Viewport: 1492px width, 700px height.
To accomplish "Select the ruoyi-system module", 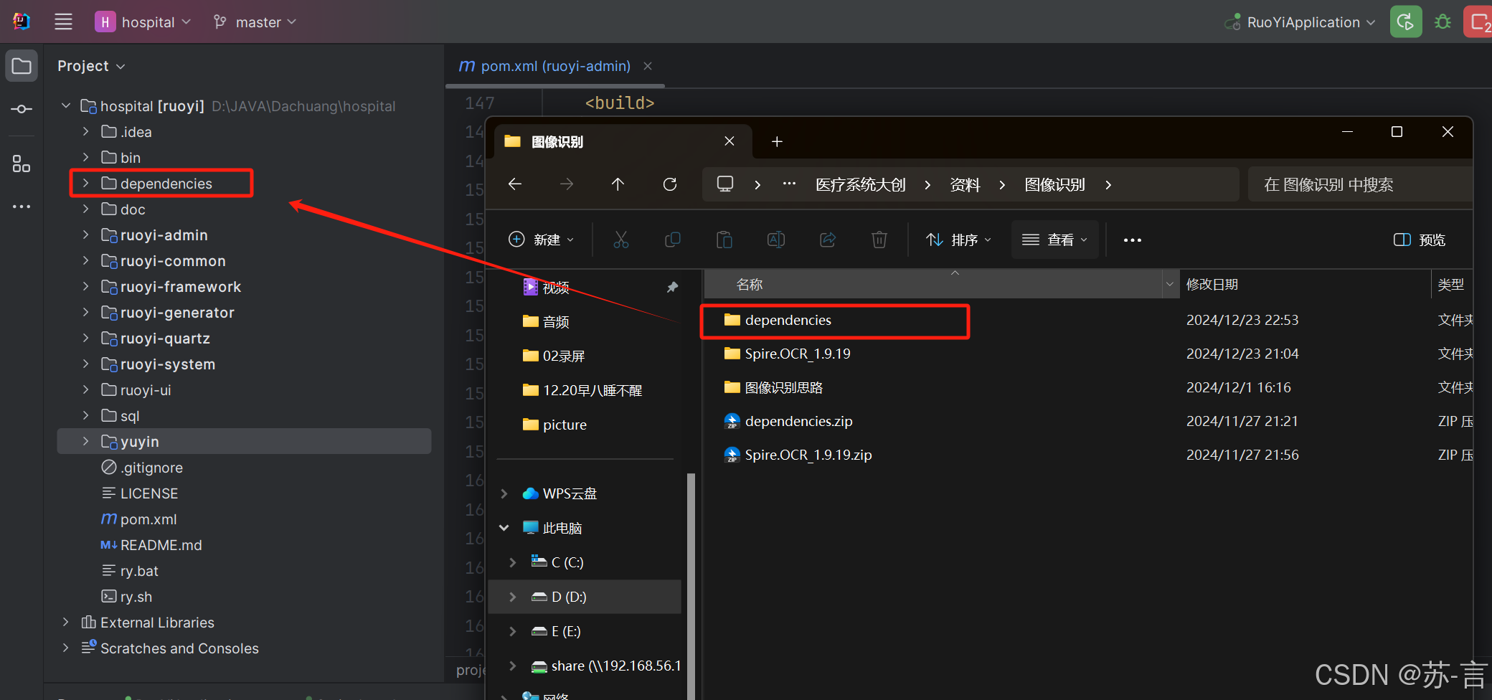I will click(x=167, y=364).
